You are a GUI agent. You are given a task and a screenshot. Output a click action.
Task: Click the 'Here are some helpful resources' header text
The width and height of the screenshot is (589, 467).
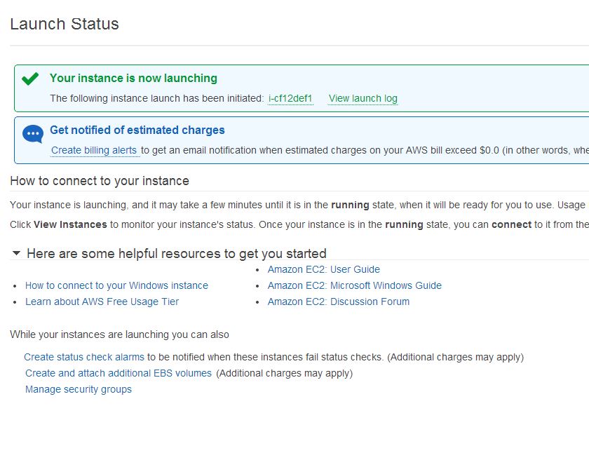[x=176, y=254]
